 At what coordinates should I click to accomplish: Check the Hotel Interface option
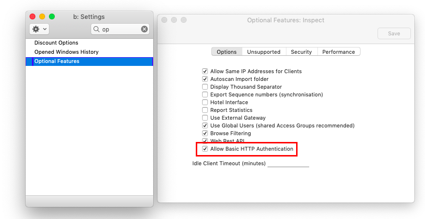pyautogui.click(x=205, y=102)
